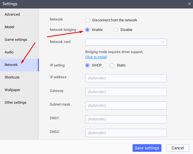Focus the IP address input field

pos(126,78)
